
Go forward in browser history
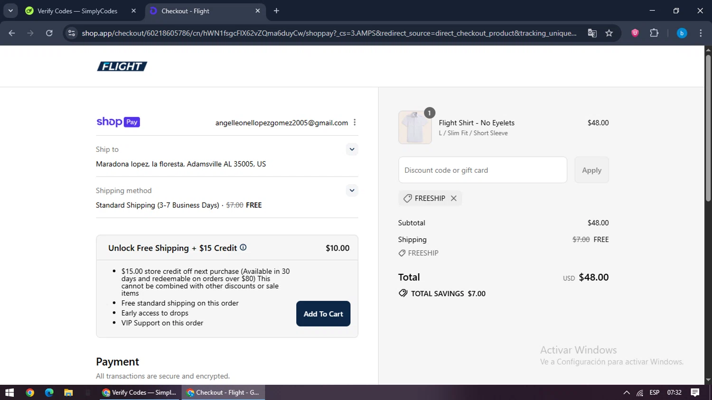30,33
